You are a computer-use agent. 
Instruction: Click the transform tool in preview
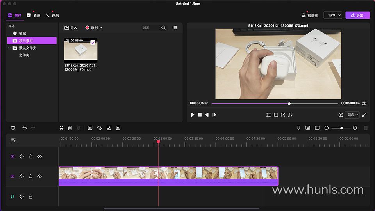268,115
